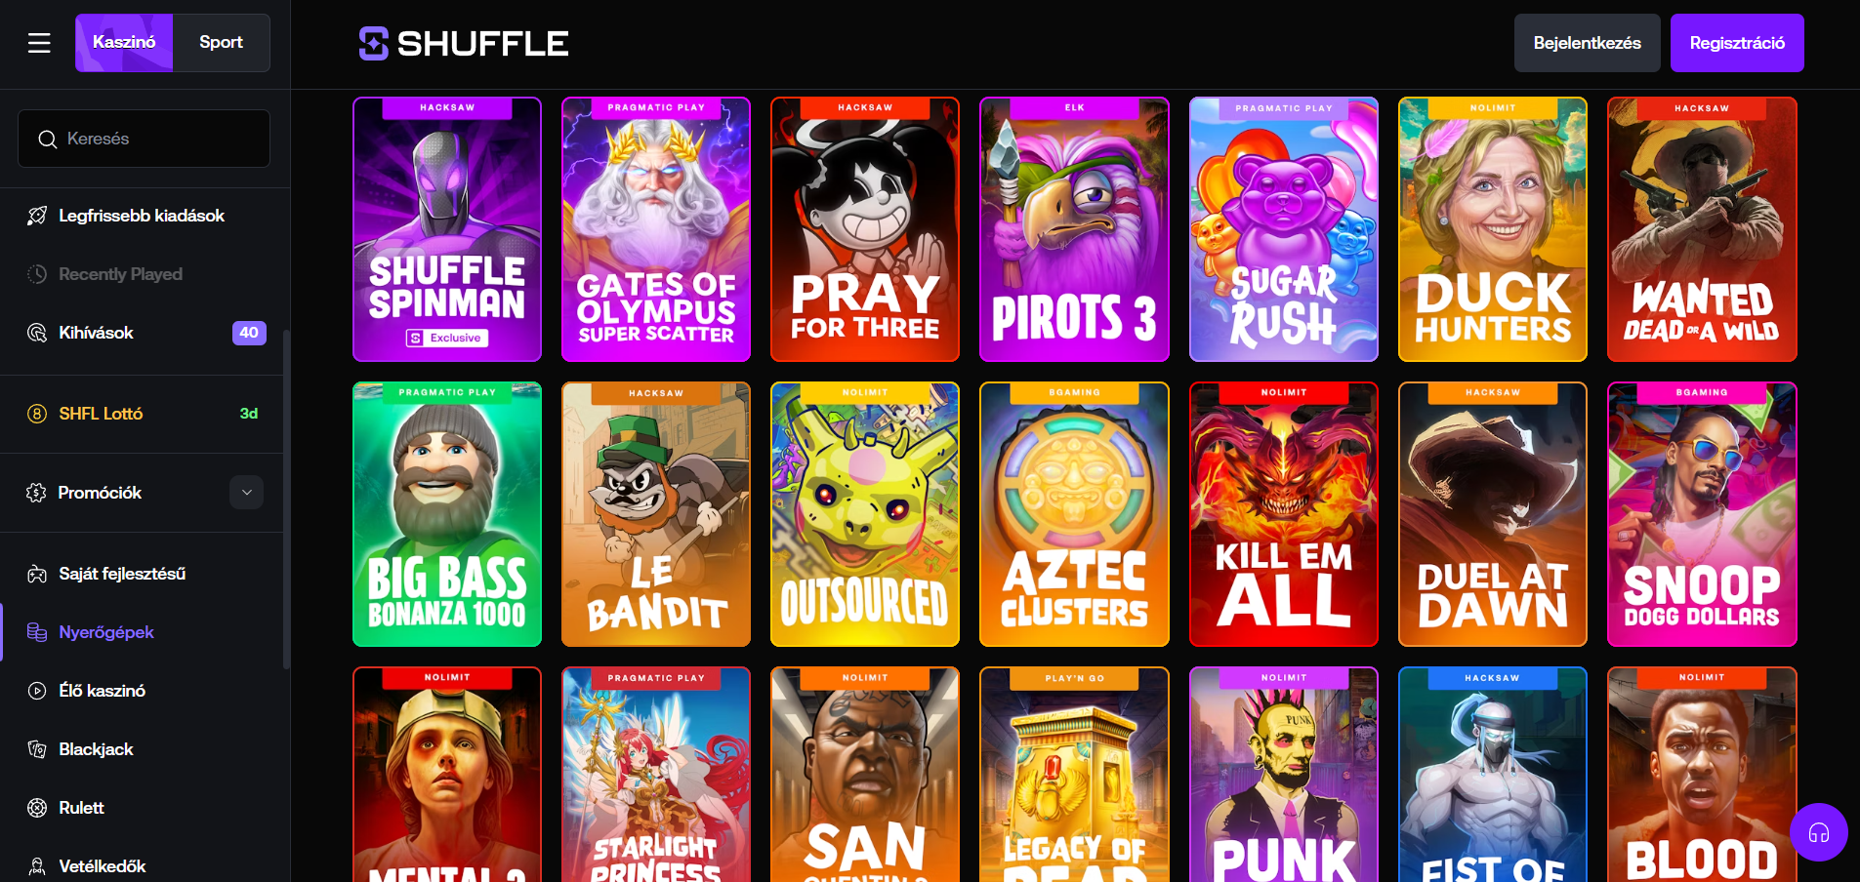This screenshot has width=1860, height=882.
Task: Focus the Keresés search field
Action: [x=144, y=139]
